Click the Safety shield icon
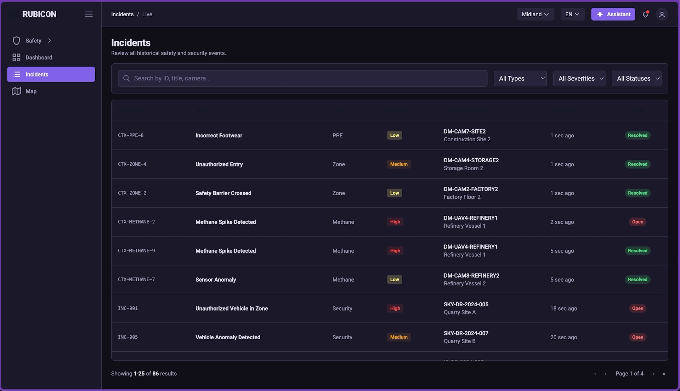 tap(16, 41)
